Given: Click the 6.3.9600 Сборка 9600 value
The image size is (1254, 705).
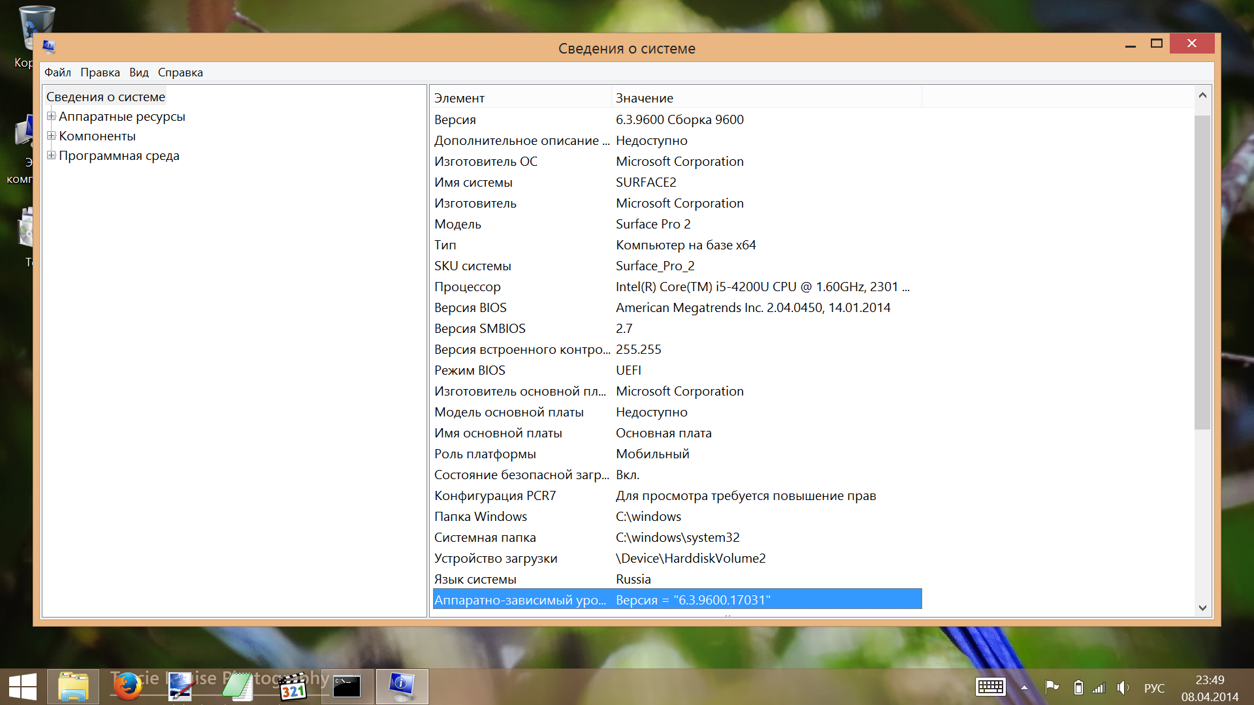Looking at the screenshot, I should pyautogui.click(x=680, y=119).
